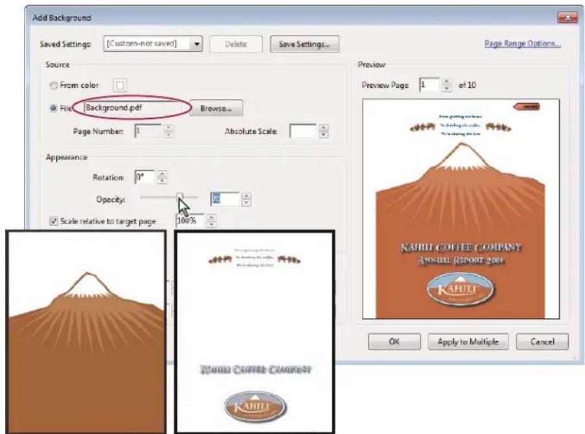This screenshot has height=434, width=585.
Task: Click the Page Number field
Action: pyautogui.click(x=148, y=131)
